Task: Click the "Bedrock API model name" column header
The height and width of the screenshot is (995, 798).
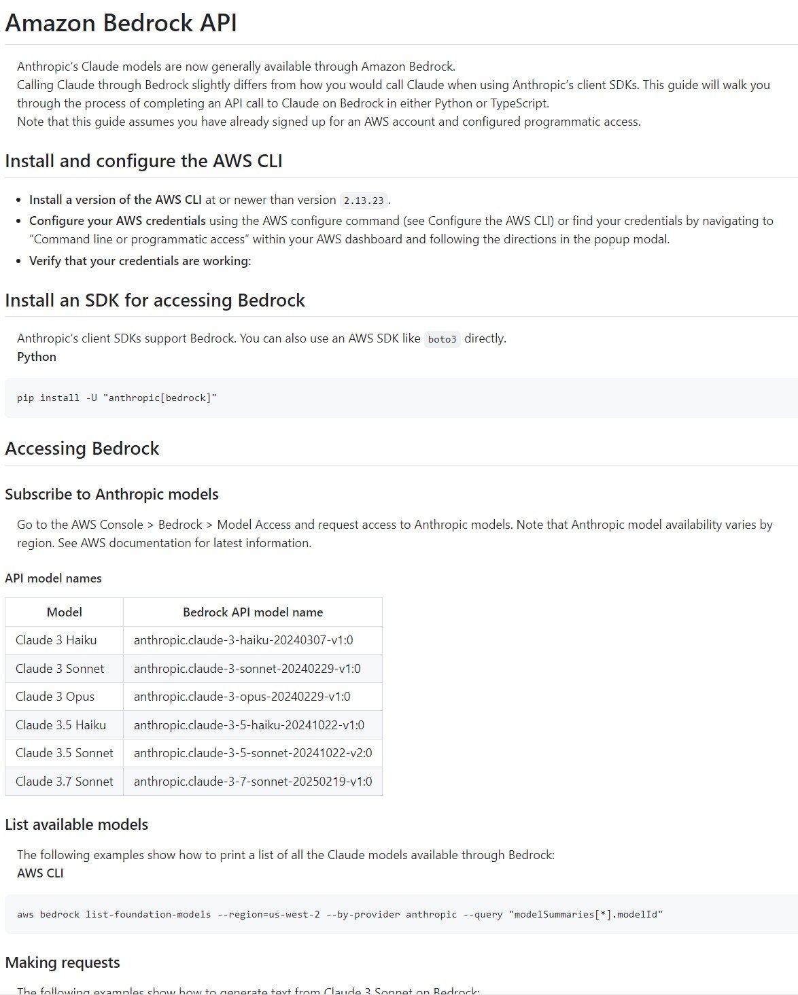Action: point(253,612)
